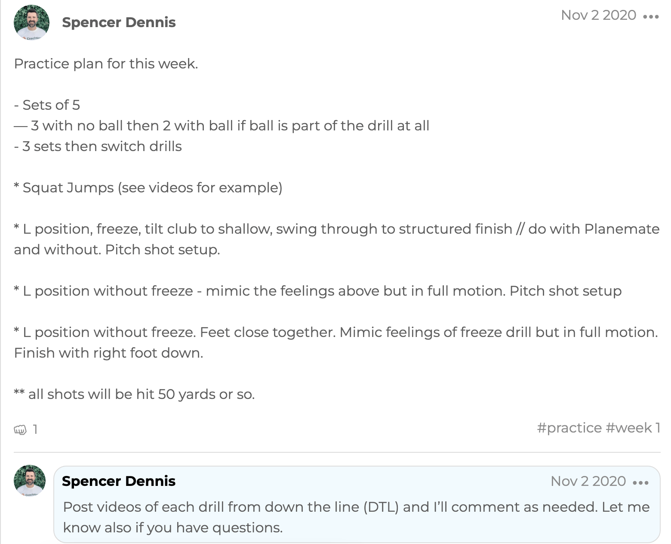Open the list of people who reacted

tap(35, 429)
